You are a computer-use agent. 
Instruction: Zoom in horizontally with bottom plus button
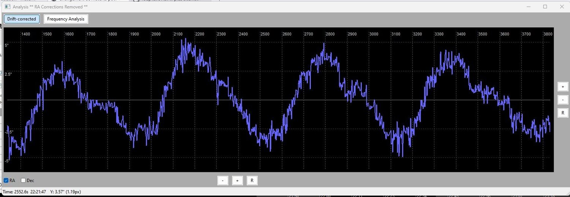[x=237, y=180]
